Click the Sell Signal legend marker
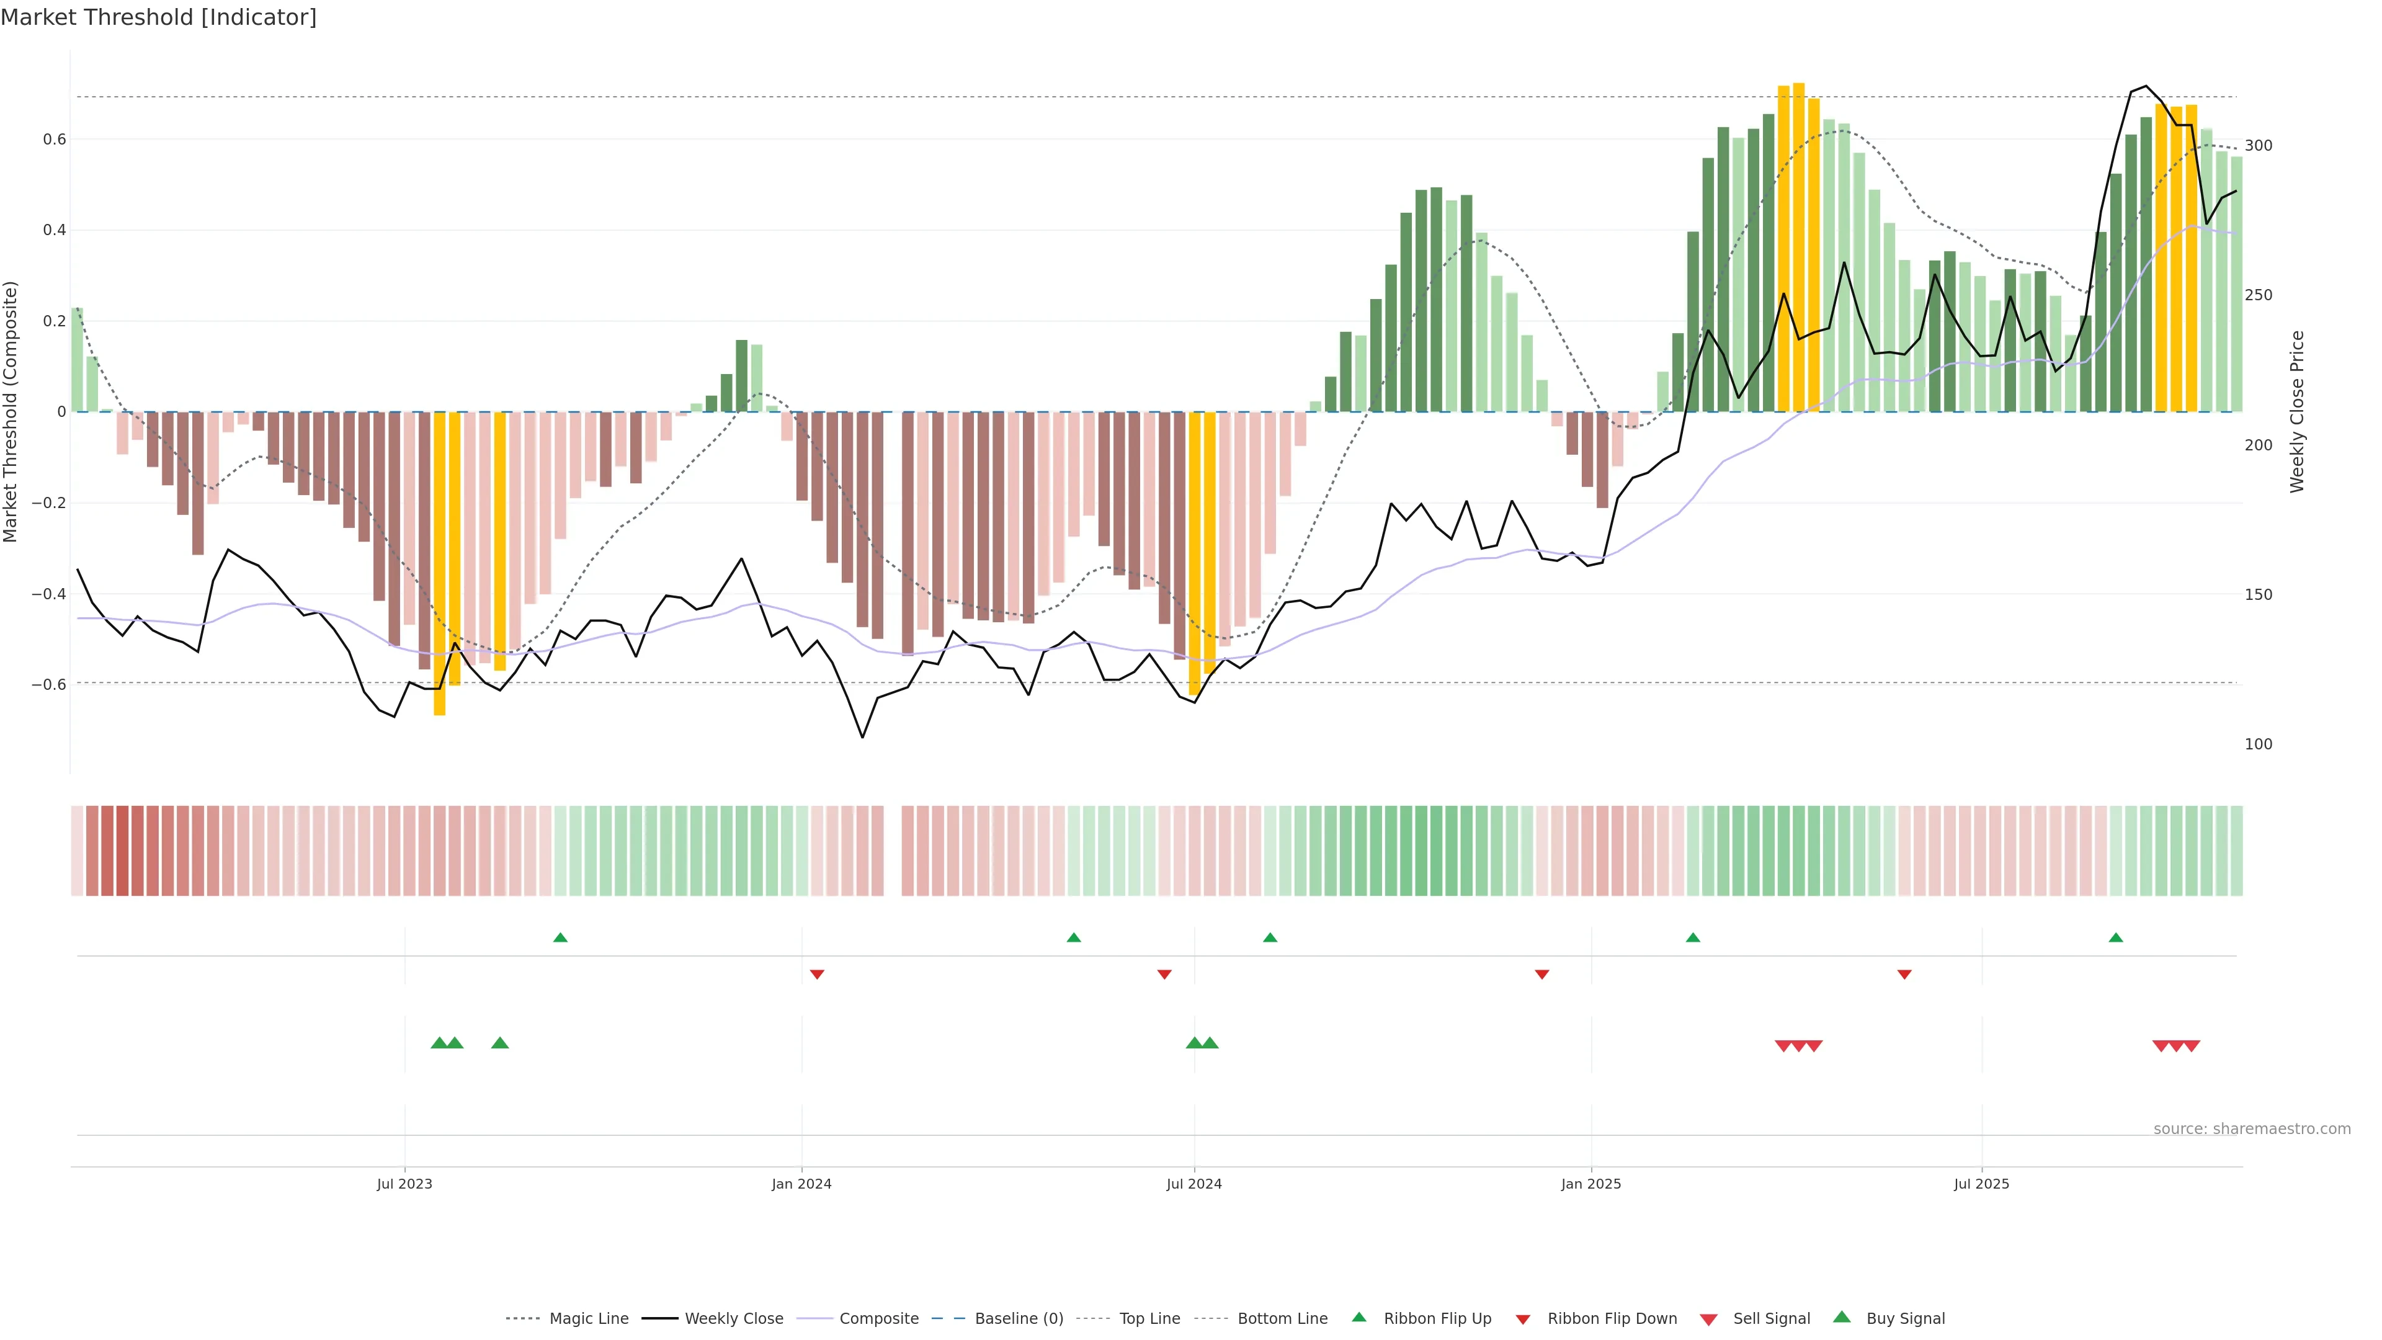The image size is (2382, 1340). (1708, 1319)
